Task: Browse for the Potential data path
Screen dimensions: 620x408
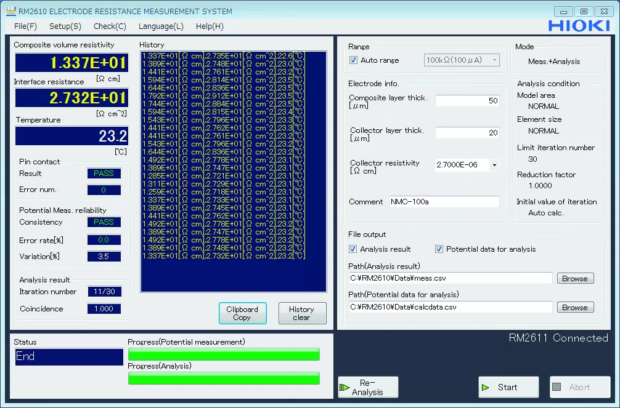Action: 574,308
